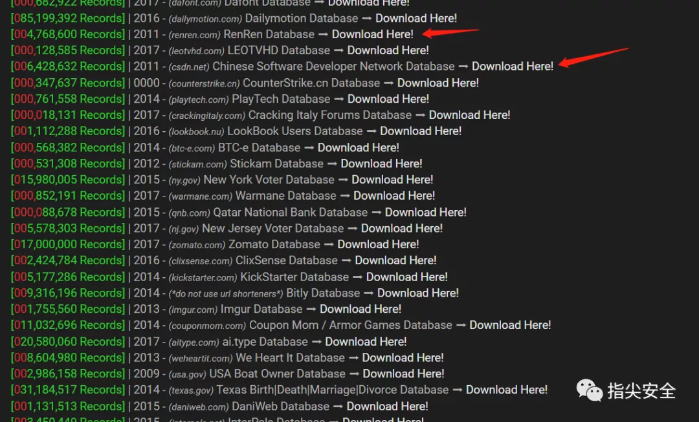Click the 000,128,585 Records entry
Screen dimensions: 699x422
(x=68, y=50)
